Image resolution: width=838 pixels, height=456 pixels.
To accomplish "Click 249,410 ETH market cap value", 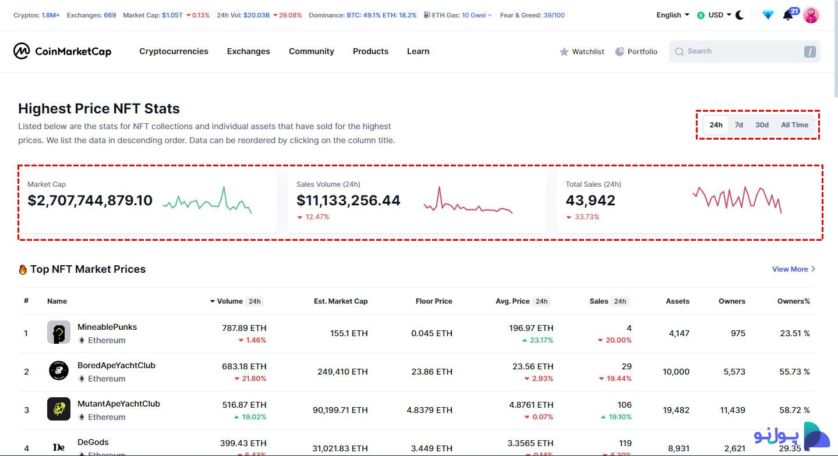I will point(342,372).
